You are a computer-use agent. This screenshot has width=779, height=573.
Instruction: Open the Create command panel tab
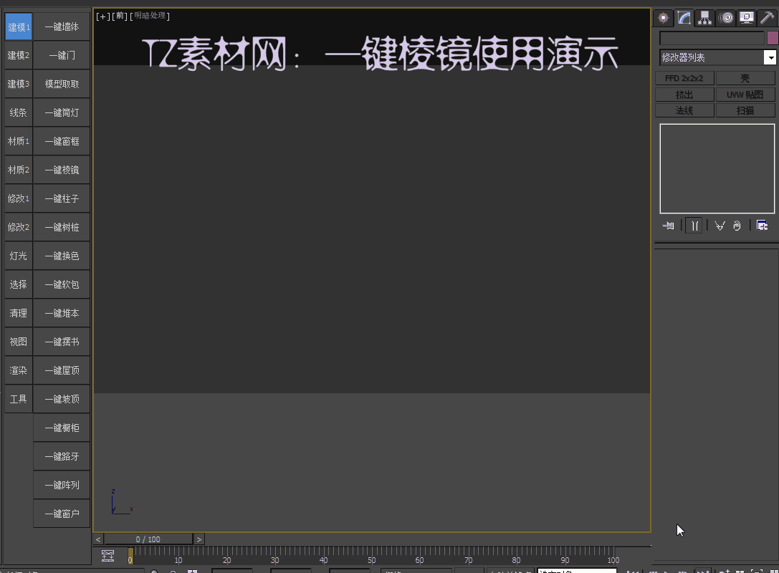[663, 19]
